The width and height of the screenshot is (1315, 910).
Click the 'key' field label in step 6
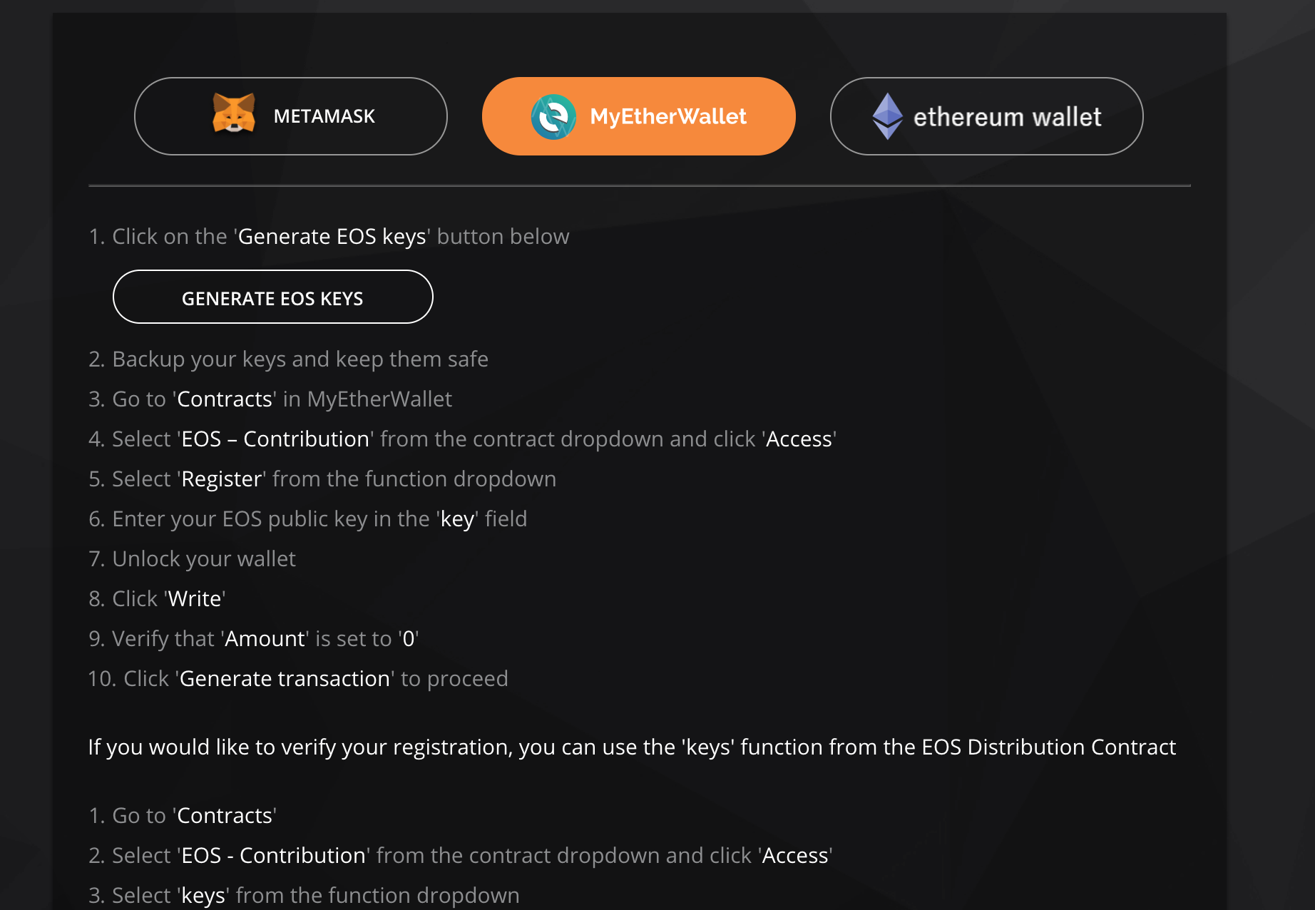(x=459, y=518)
